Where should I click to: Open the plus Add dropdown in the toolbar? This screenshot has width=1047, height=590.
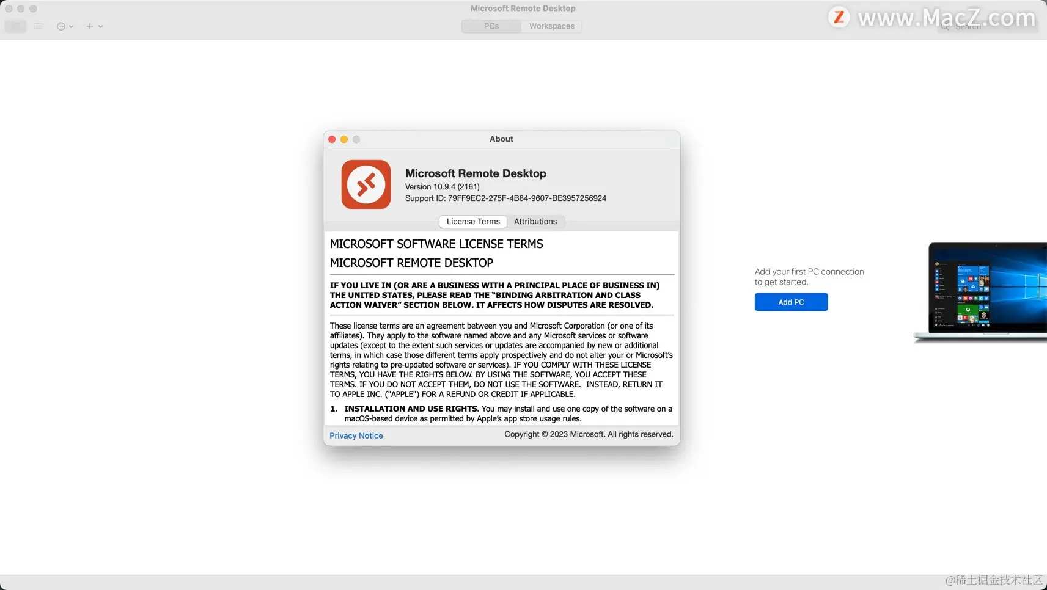[94, 26]
